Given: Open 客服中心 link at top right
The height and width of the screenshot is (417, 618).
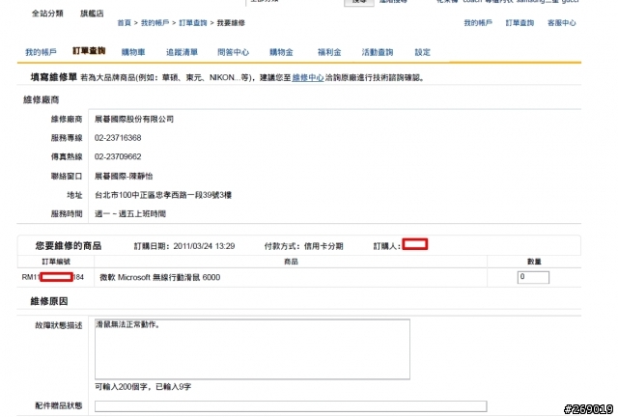Looking at the screenshot, I should click(562, 23).
